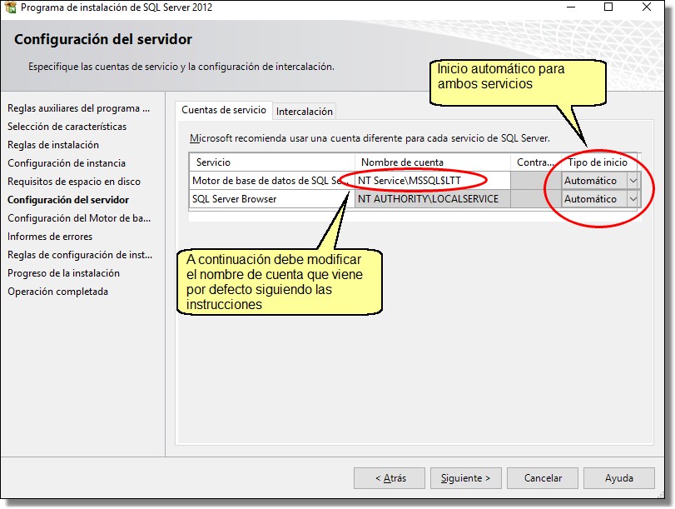Select Reglas de configuración de inst... step
This screenshot has width=675, height=509.
(x=80, y=255)
